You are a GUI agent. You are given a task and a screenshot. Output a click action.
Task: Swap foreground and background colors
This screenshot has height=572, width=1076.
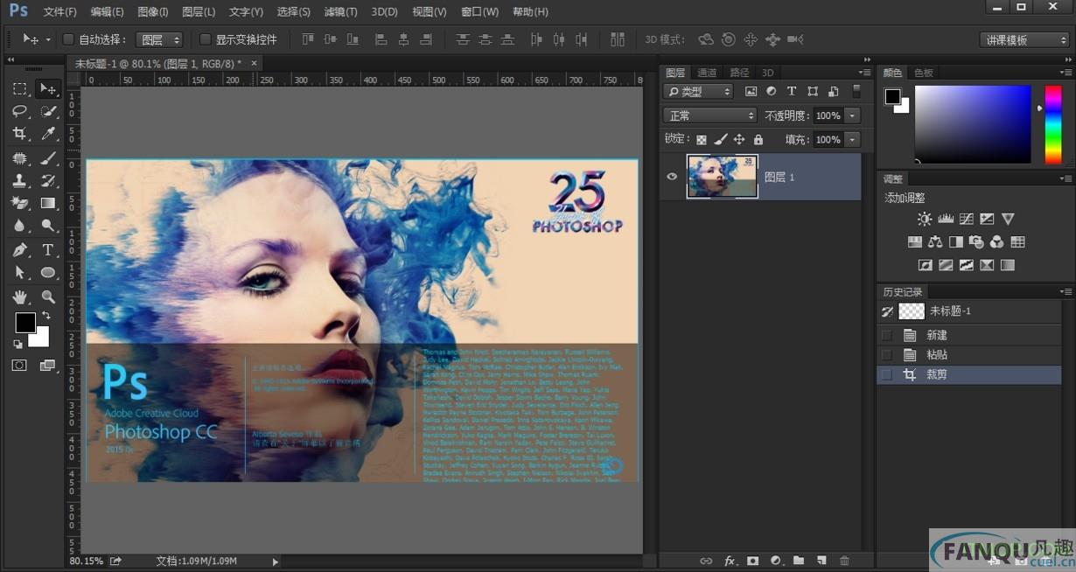click(45, 316)
